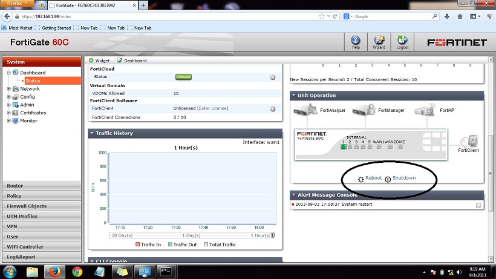Go back with the browser back arrow
Viewport: 496px width, 279px height.
[7, 16]
